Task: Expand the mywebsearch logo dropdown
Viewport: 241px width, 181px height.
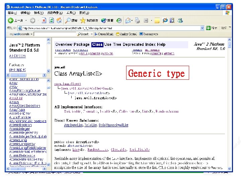Action: pos(31,34)
